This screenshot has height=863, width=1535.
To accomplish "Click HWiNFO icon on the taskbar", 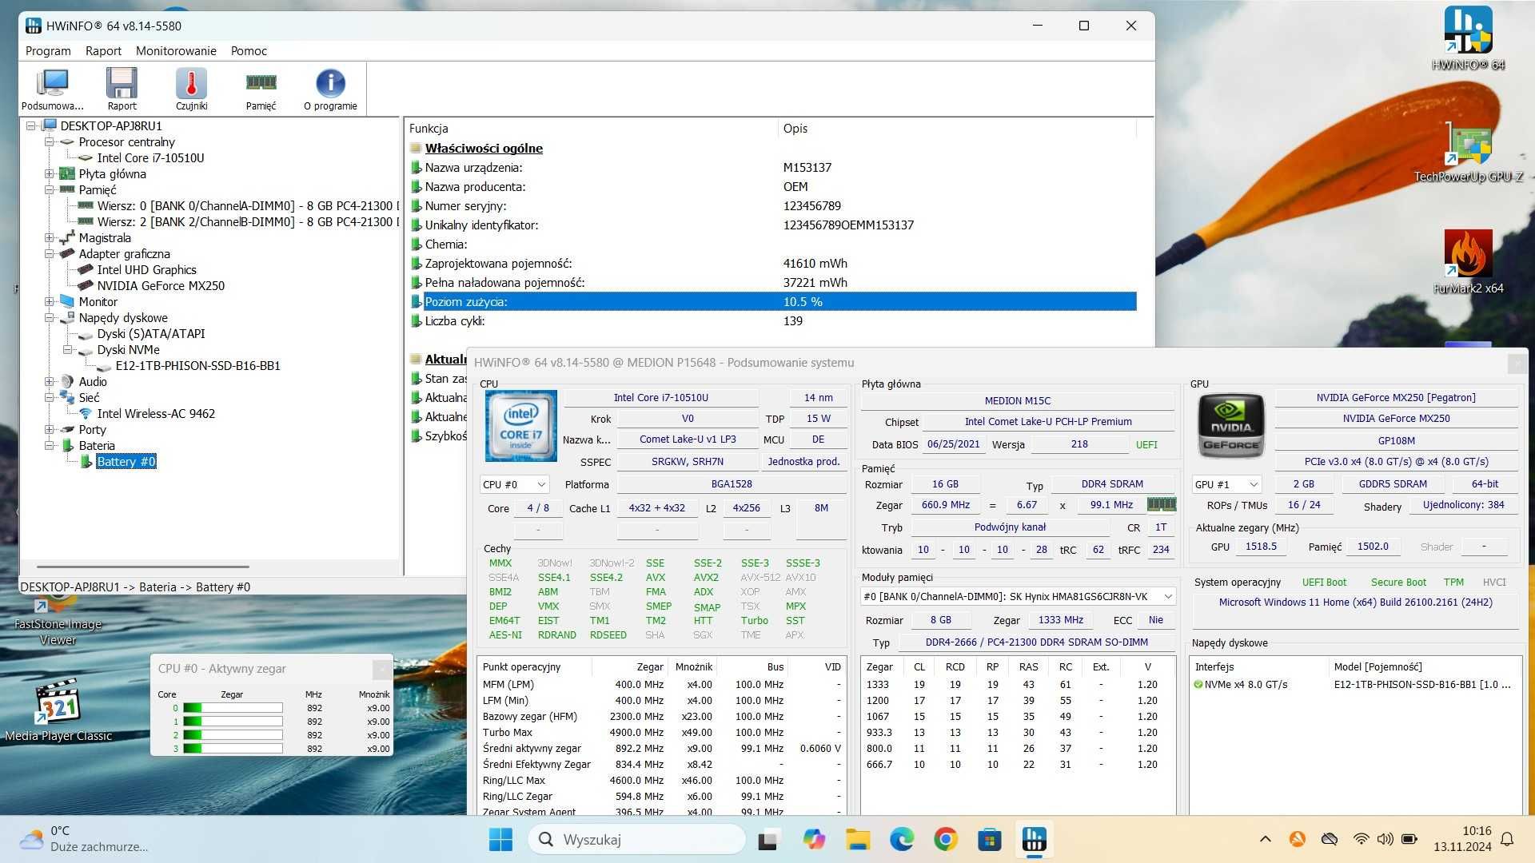I will coord(1034,839).
